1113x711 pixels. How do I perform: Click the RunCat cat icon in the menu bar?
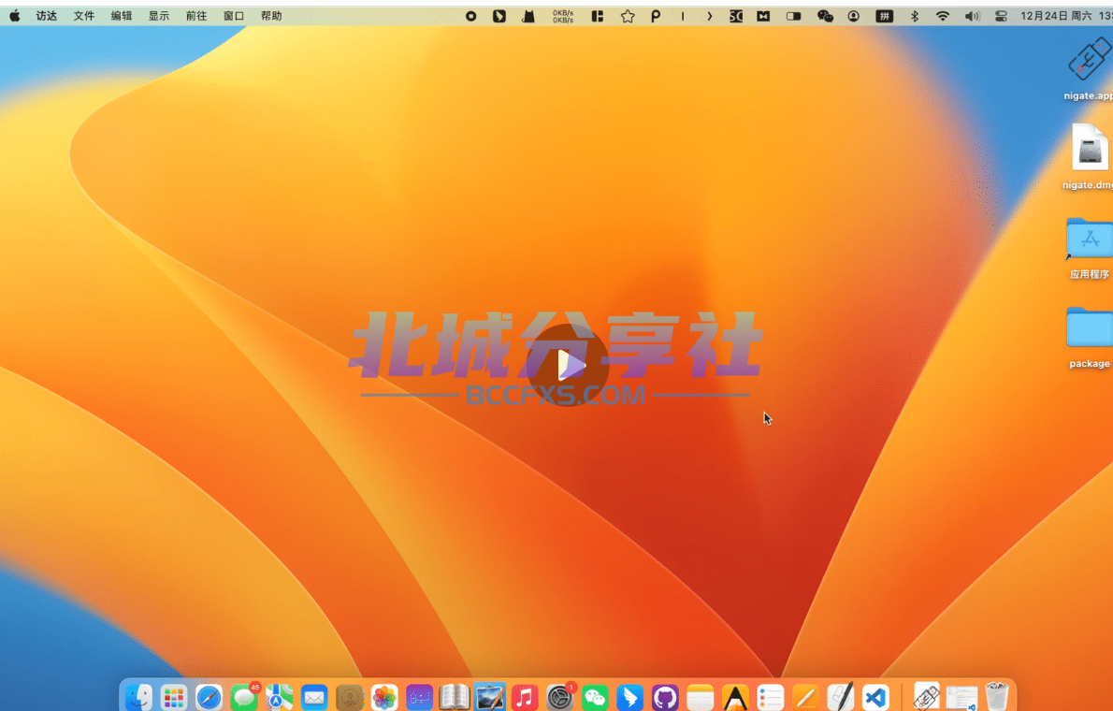tap(528, 16)
